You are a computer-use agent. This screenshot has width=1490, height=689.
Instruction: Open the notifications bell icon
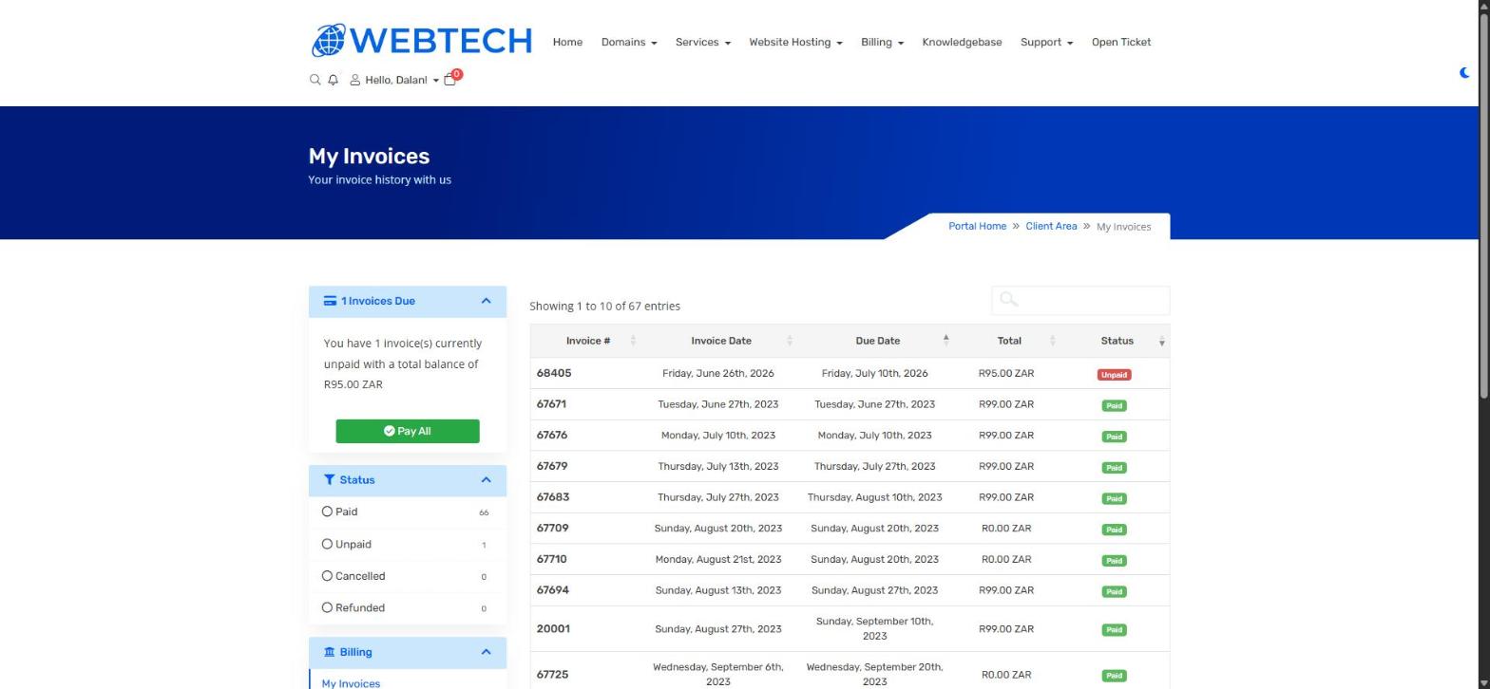tap(333, 80)
